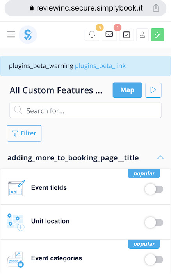Focus the Search for... field

click(85, 110)
